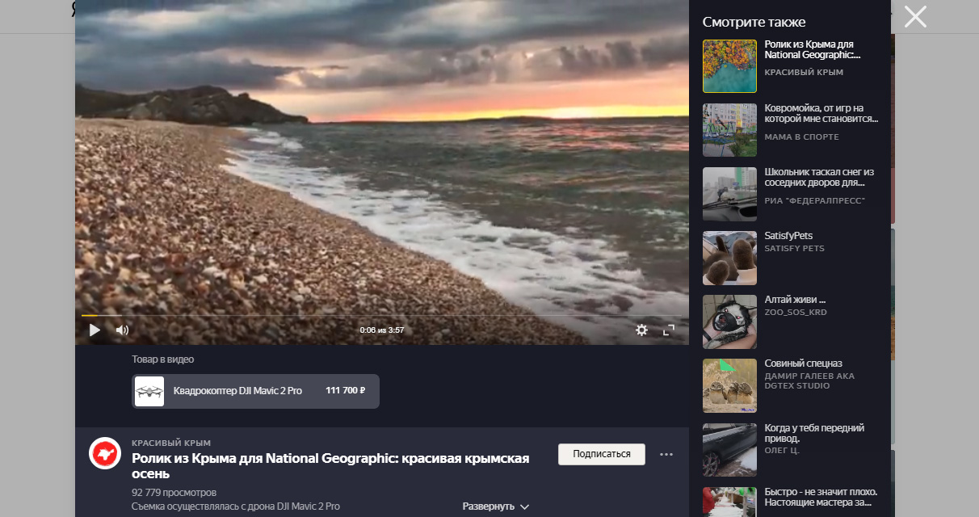The height and width of the screenshot is (517, 979).
Task: Open the SatisfyPets video title
Action: [788, 236]
